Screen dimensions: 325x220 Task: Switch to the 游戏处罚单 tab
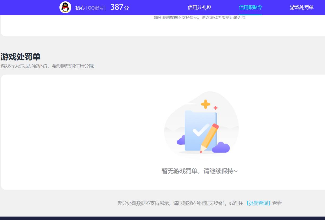coord(302,7)
